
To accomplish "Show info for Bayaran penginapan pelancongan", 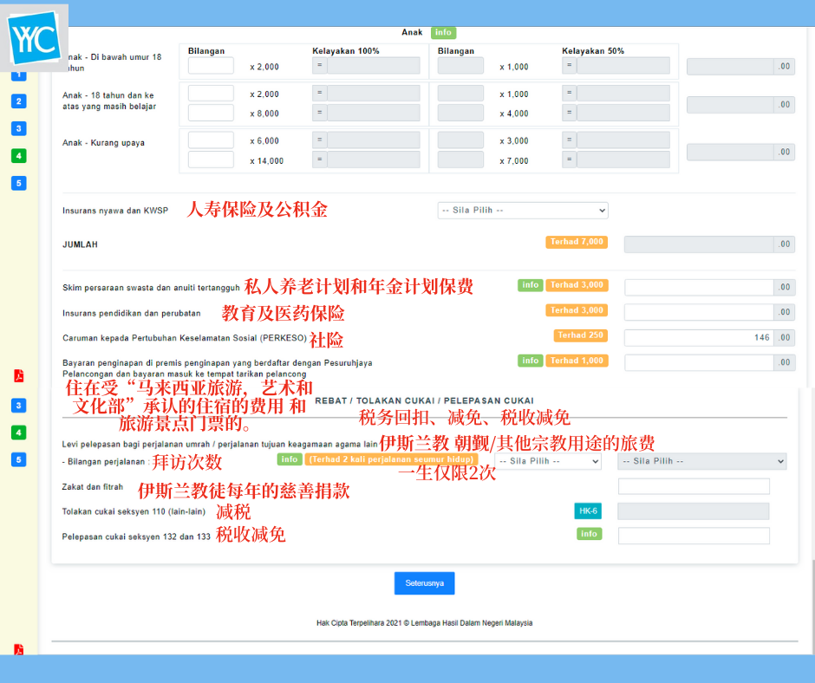I will pyautogui.click(x=530, y=361).
